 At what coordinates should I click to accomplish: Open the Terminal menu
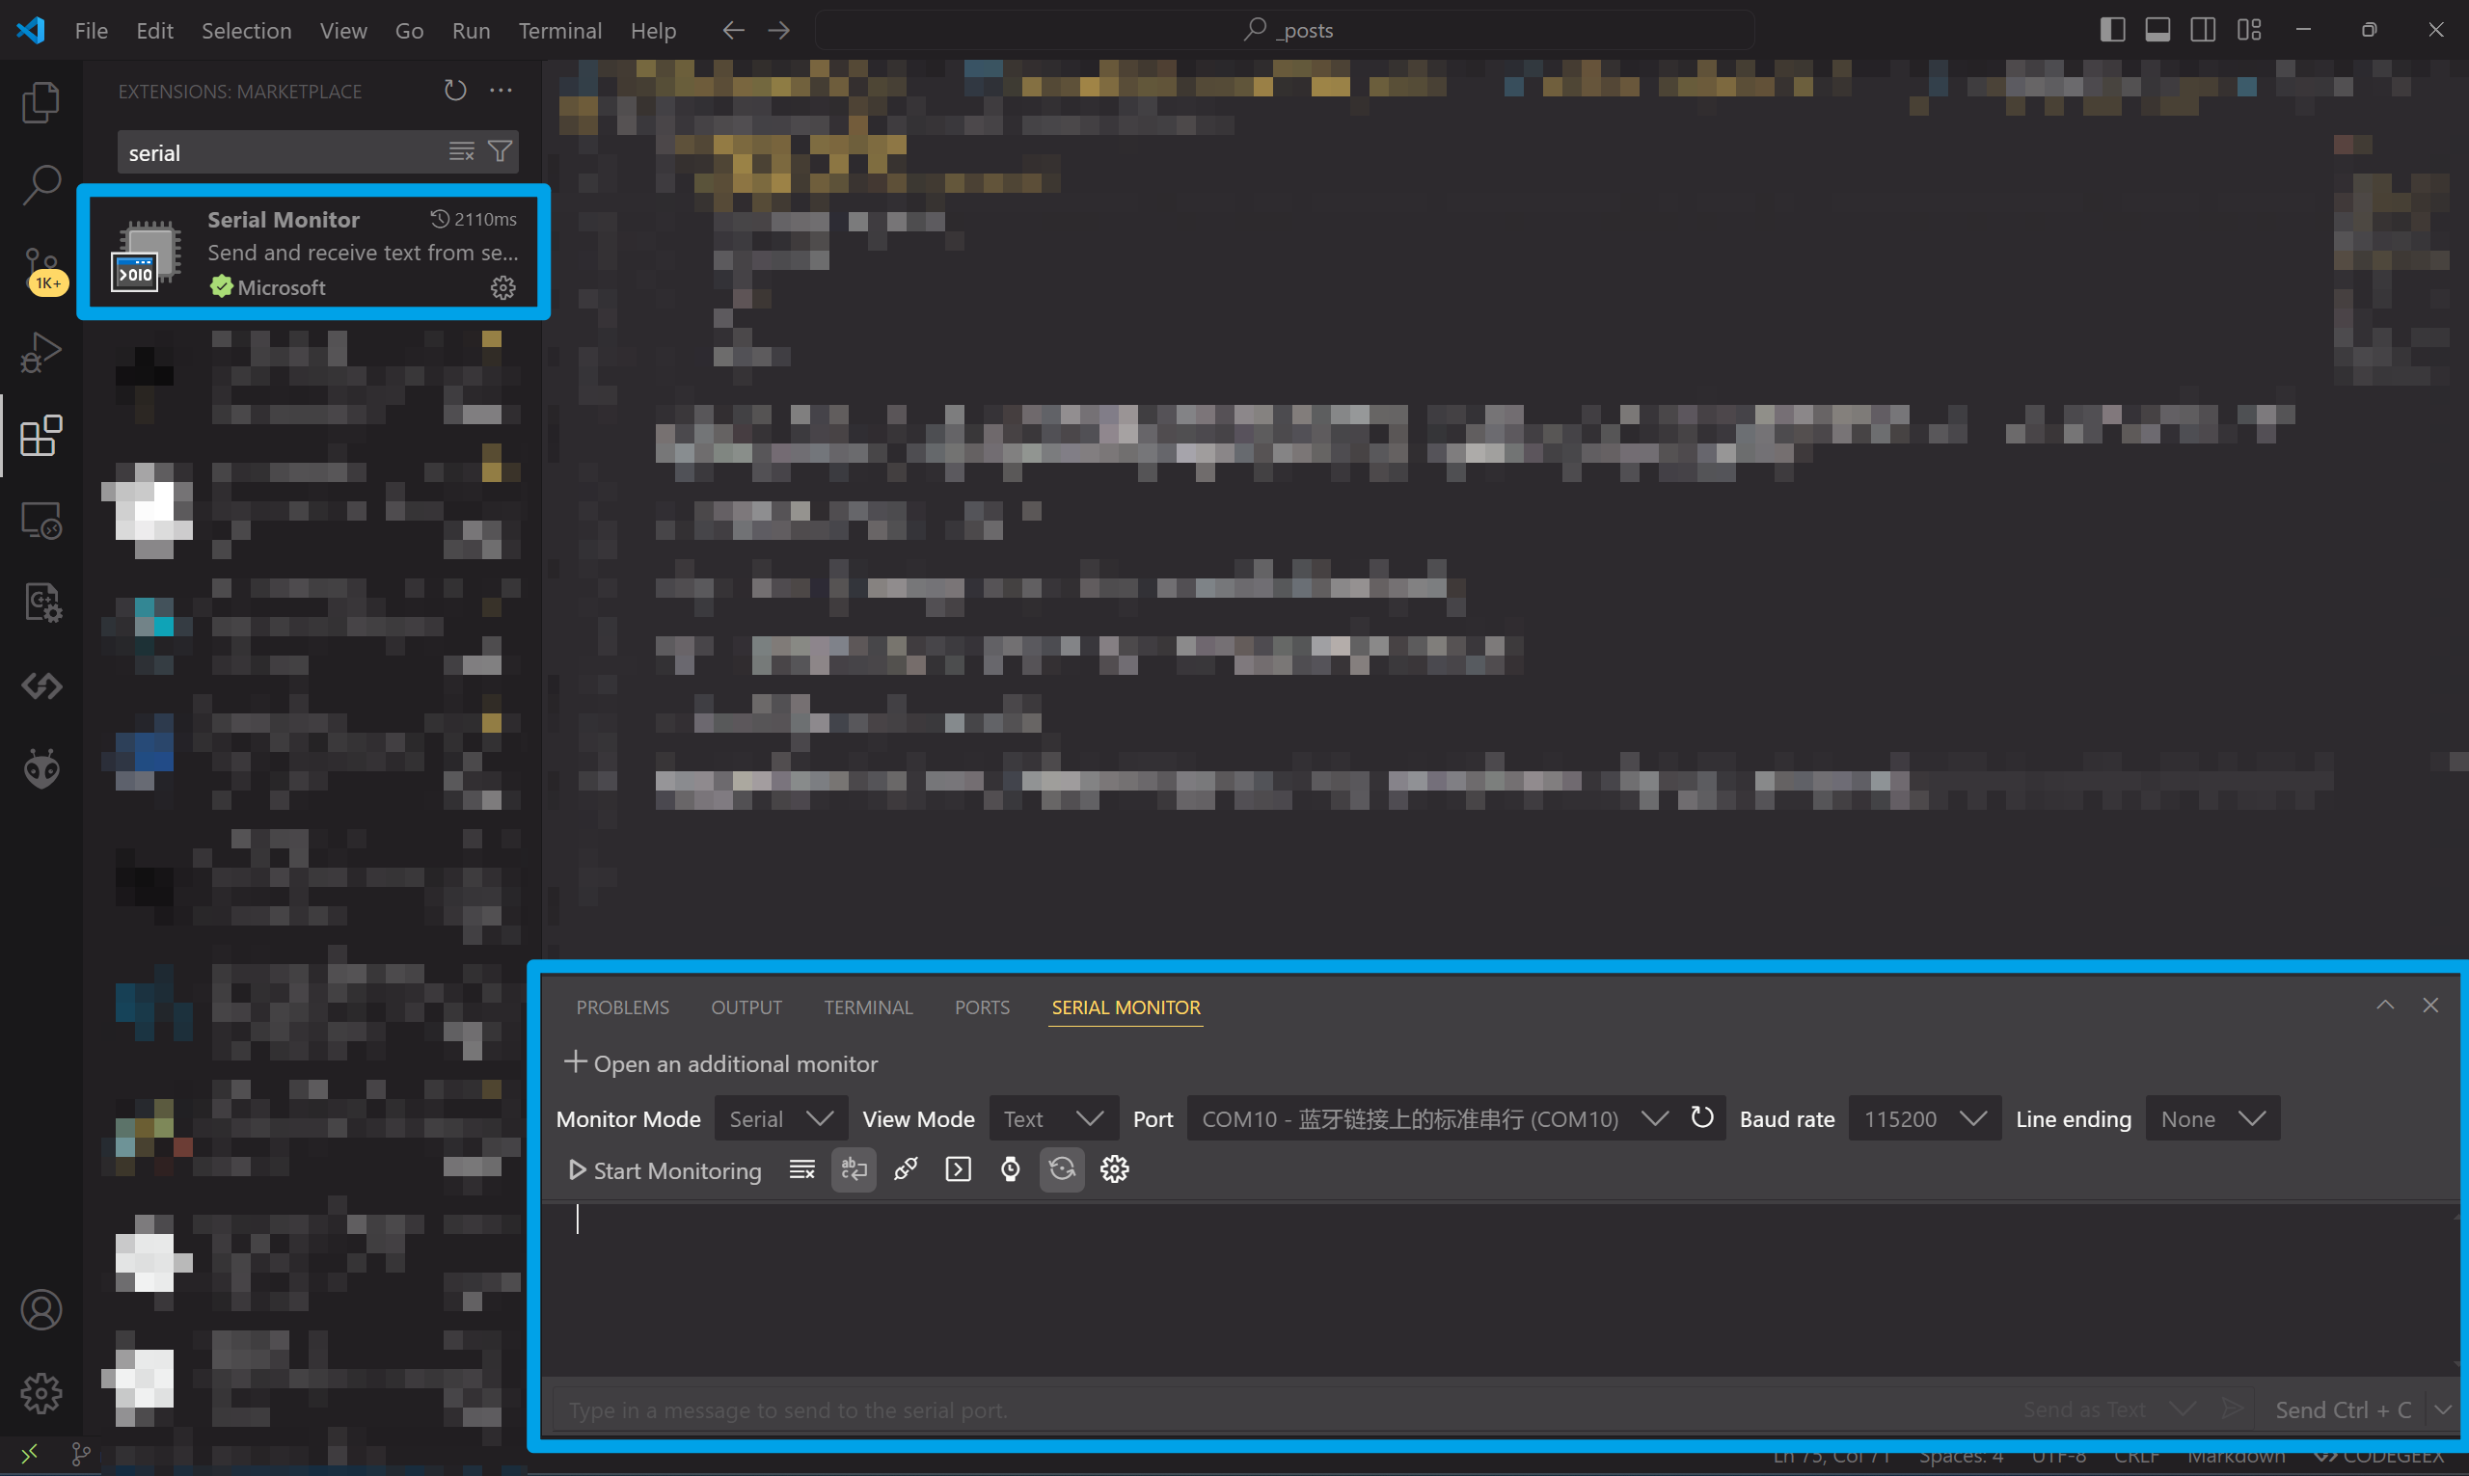(559, 31)
